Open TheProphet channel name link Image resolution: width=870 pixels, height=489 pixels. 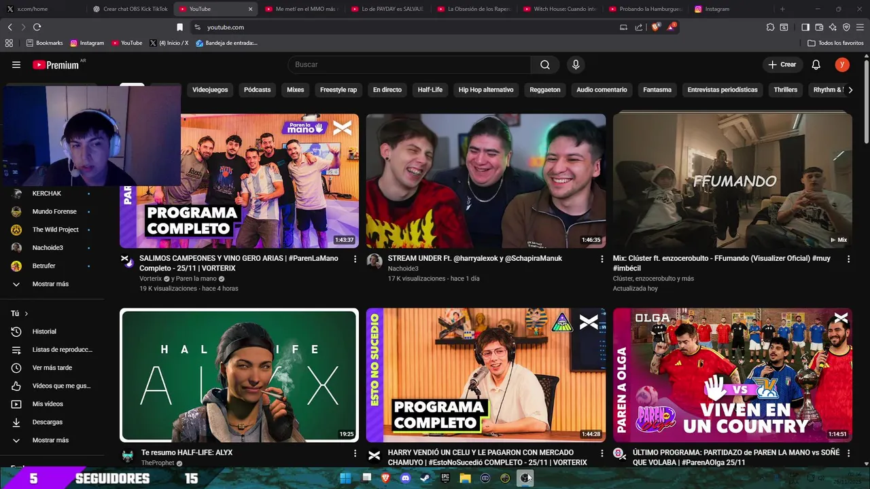click(x=158, y=463)
